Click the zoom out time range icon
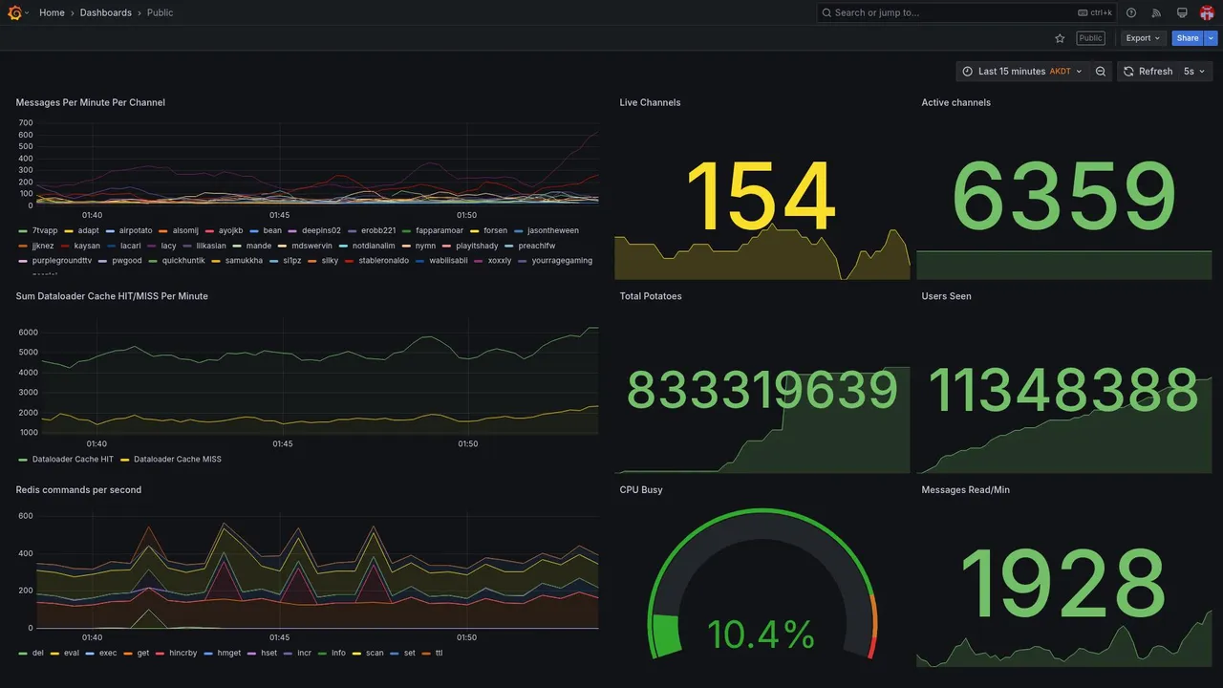The width and height of the screenshot is (1223, 688). pyautogui.click(x=1101, y=71)
